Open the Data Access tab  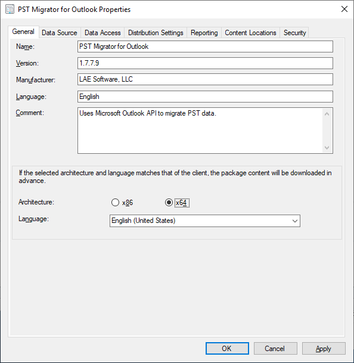click(x=103, y=33)
